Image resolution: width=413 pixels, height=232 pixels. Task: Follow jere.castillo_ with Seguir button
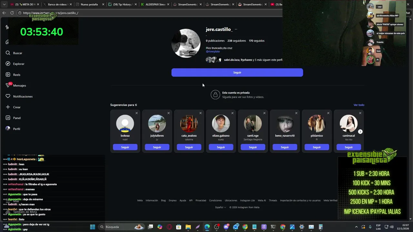tap(237, 72)
